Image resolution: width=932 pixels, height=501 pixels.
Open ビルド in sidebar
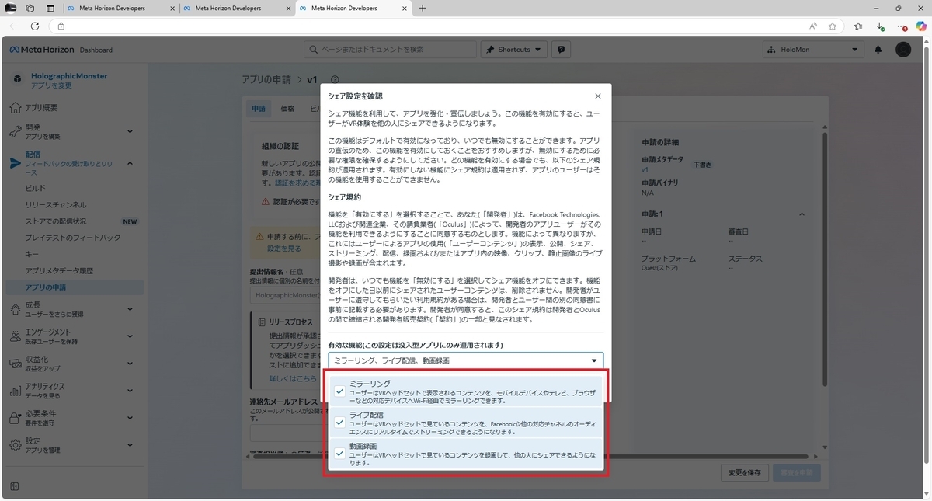pos(36,188)
